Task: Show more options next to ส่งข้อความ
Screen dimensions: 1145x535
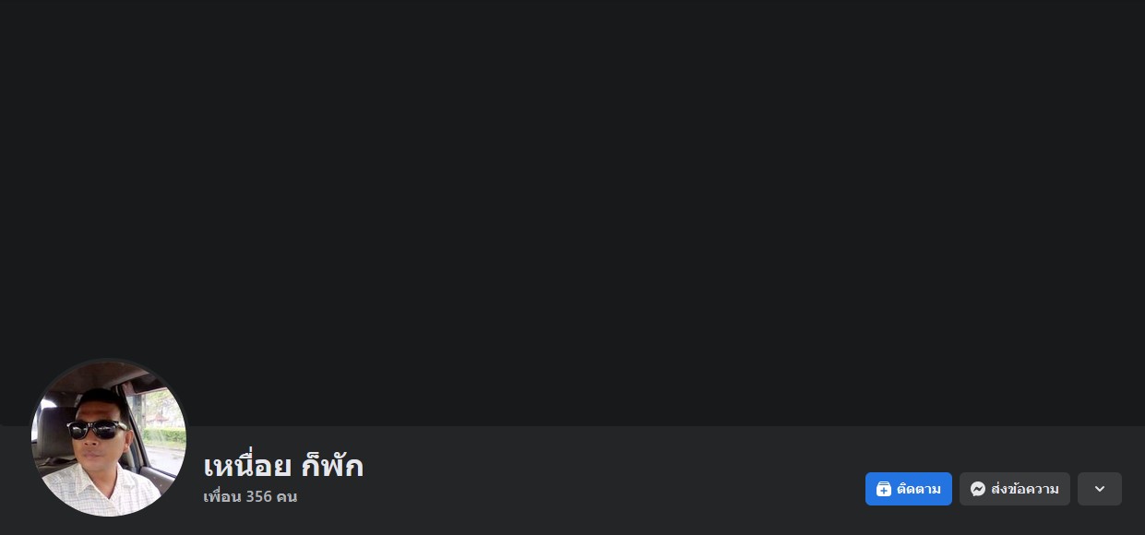Action: 1100,489
